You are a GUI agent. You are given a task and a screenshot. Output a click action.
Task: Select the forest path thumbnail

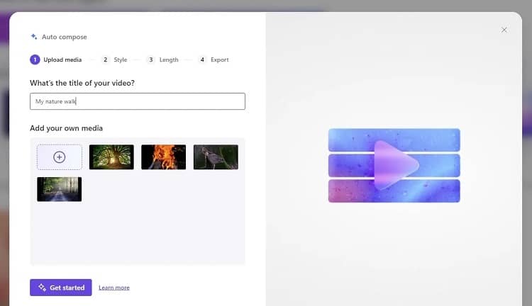[60, 189]
